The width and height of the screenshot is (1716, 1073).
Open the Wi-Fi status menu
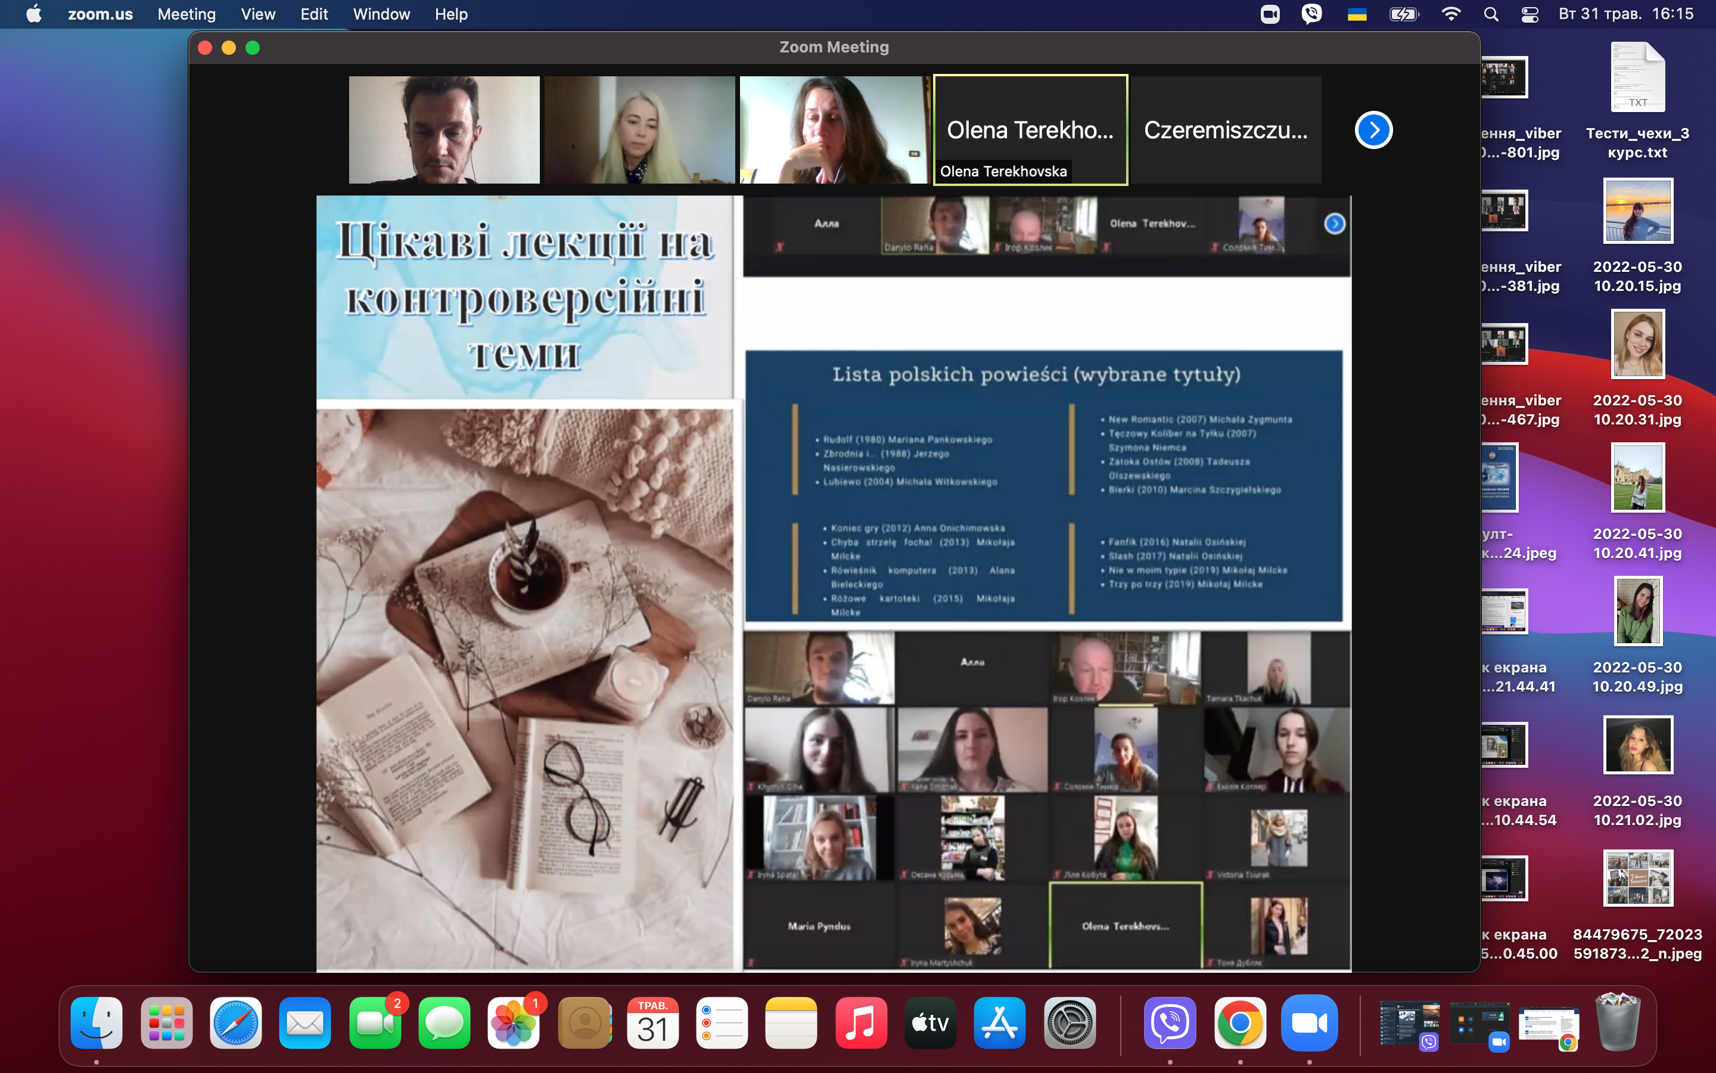1451,14
